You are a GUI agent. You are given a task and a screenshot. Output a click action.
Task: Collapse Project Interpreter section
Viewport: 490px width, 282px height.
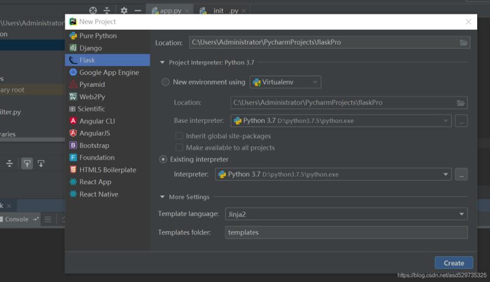pyautogui.click(x=162, y=62)
